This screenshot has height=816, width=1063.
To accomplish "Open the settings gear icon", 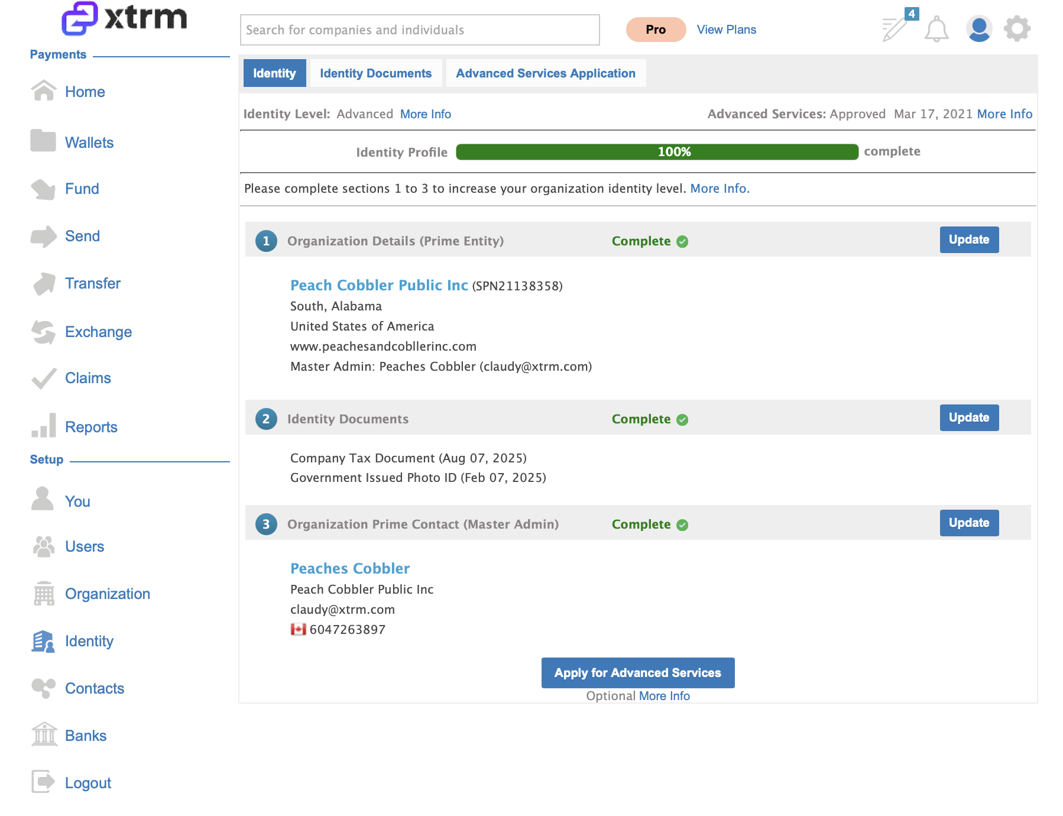I will [x=1017, y=28].
